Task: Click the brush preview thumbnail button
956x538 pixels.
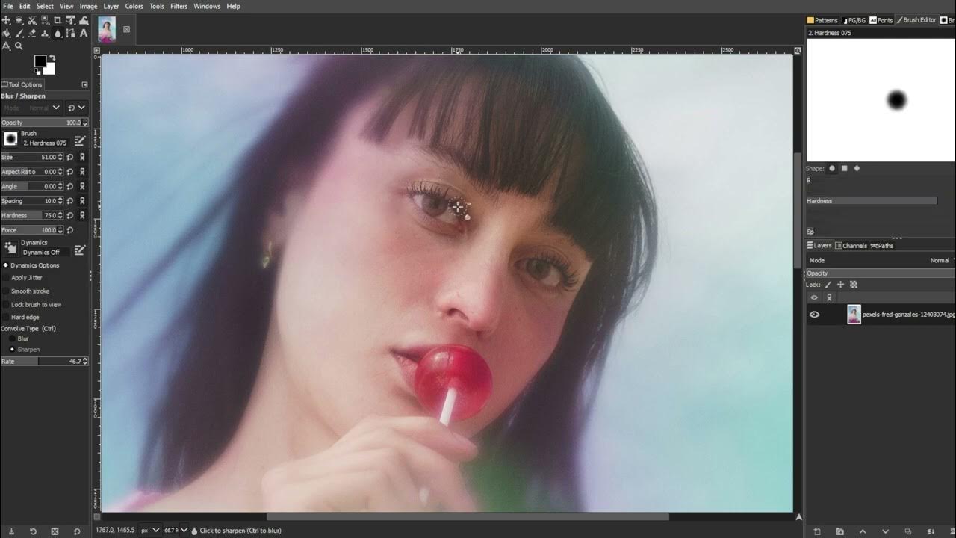Action: 10,138
